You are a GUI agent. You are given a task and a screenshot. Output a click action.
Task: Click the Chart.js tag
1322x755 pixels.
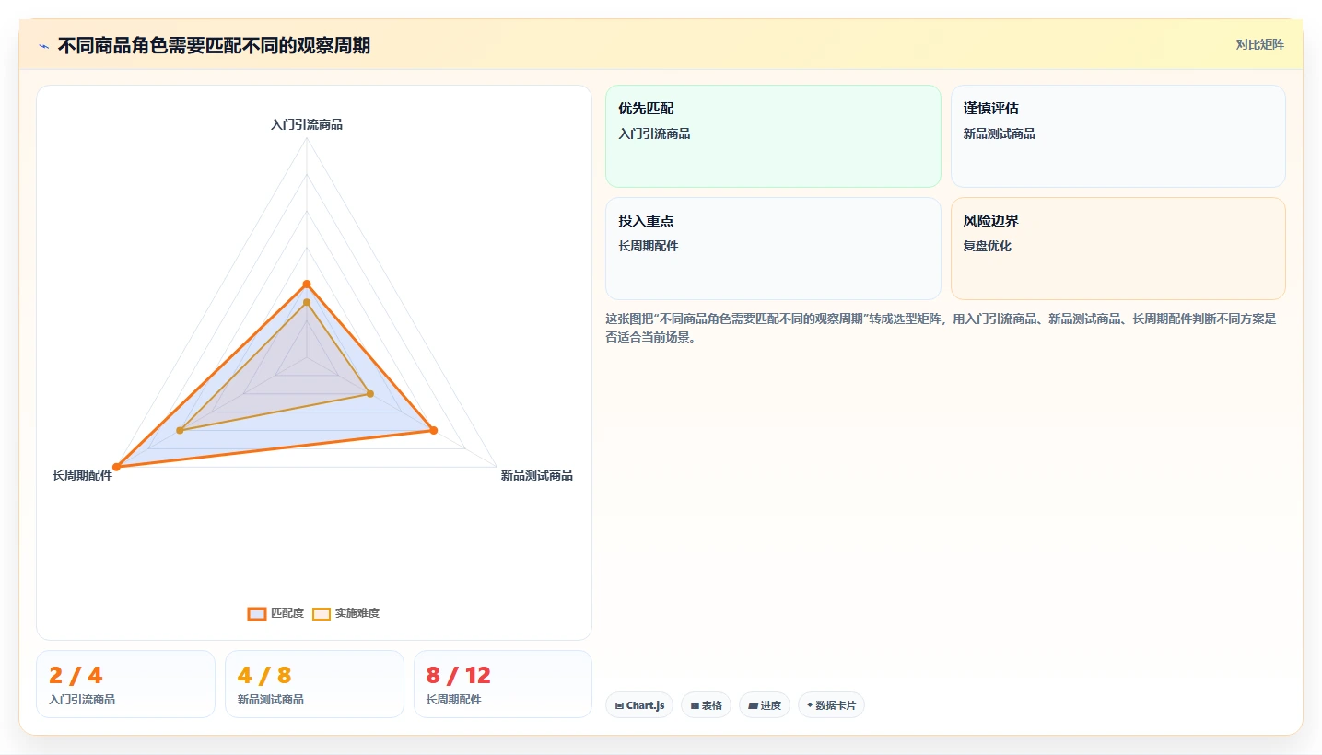(x=639, y=705)
